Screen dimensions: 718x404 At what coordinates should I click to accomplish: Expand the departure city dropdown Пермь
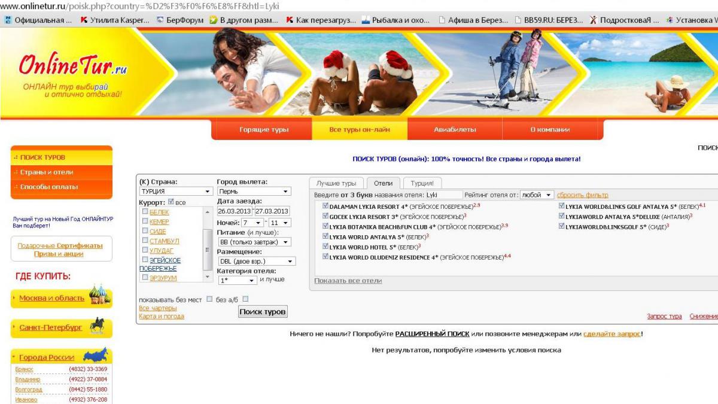pyautogui.click(x=254, y=192)
